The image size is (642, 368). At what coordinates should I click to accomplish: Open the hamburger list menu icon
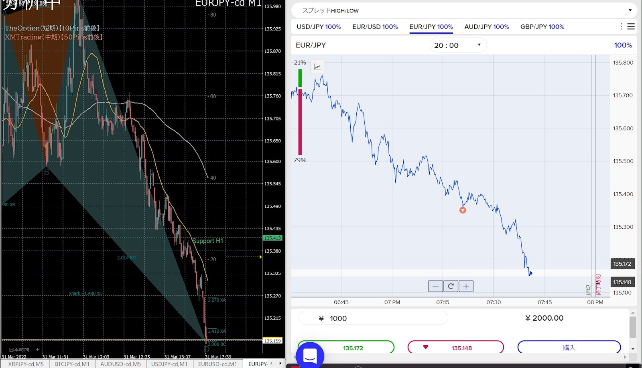(x=631, y=26)
